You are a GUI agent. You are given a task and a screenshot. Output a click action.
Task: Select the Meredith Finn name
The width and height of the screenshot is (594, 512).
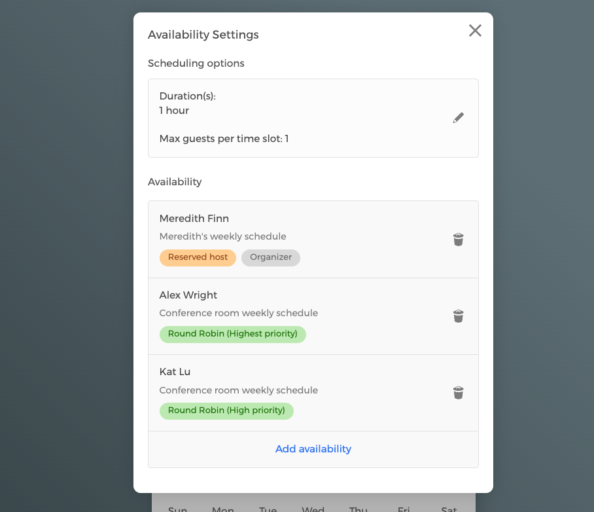tap(194, 219)
